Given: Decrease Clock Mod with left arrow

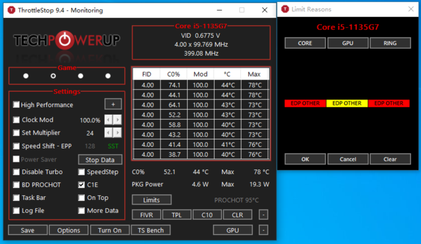Looking at the screenshot, I should [x=109, y=119].
